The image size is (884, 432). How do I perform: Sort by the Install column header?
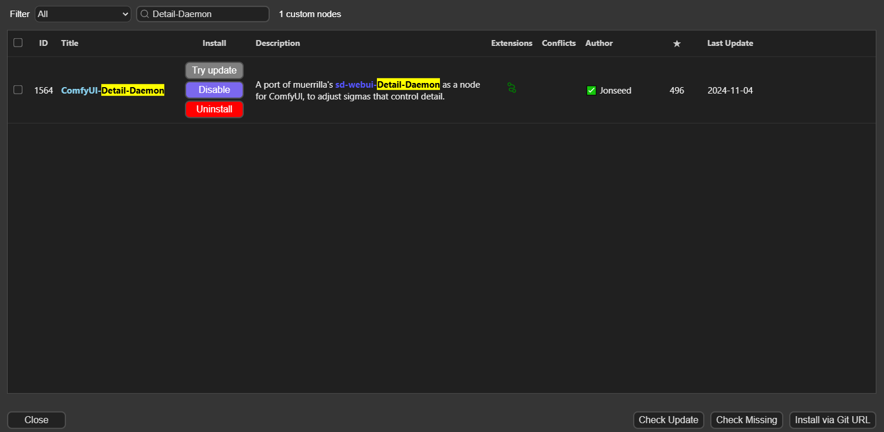[214, 43]
